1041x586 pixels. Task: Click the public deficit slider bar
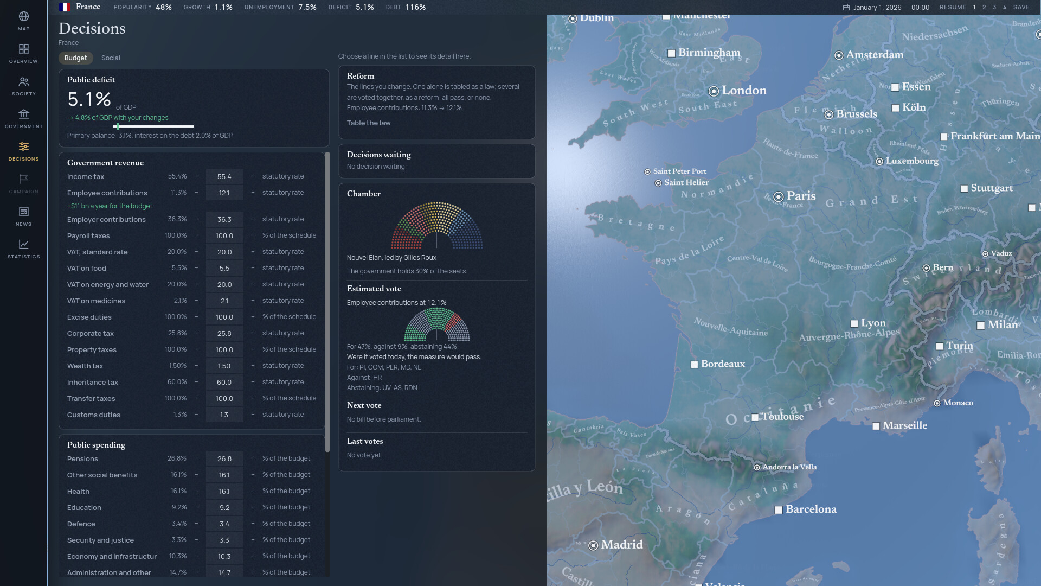pyautogui.click(x=194, y=126)
